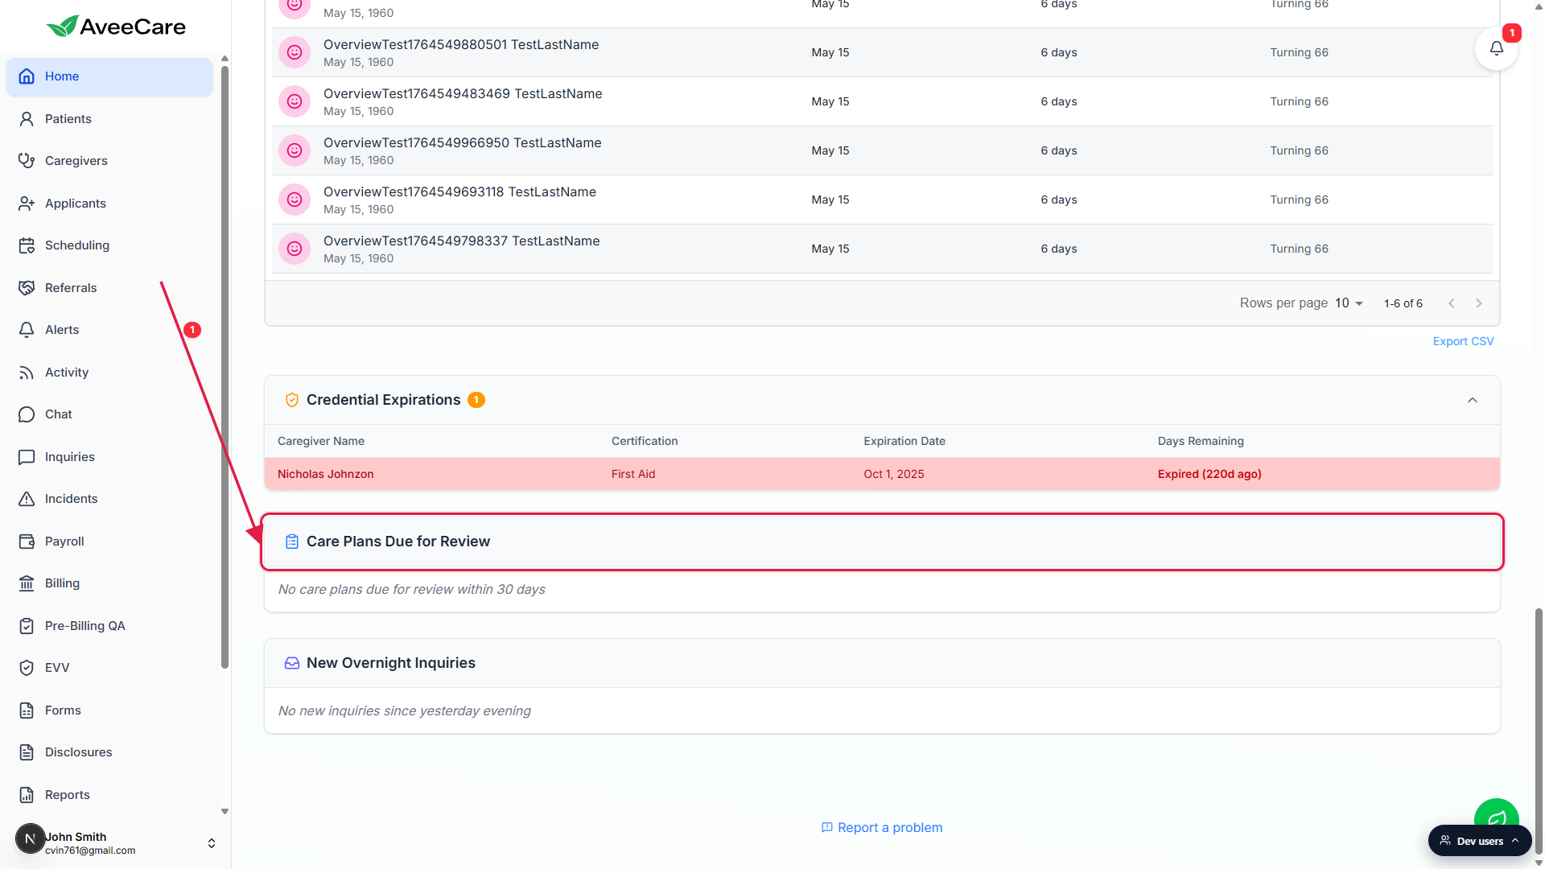
Task: Click the 'First Aid' certification cell
Action: point(633,474)
